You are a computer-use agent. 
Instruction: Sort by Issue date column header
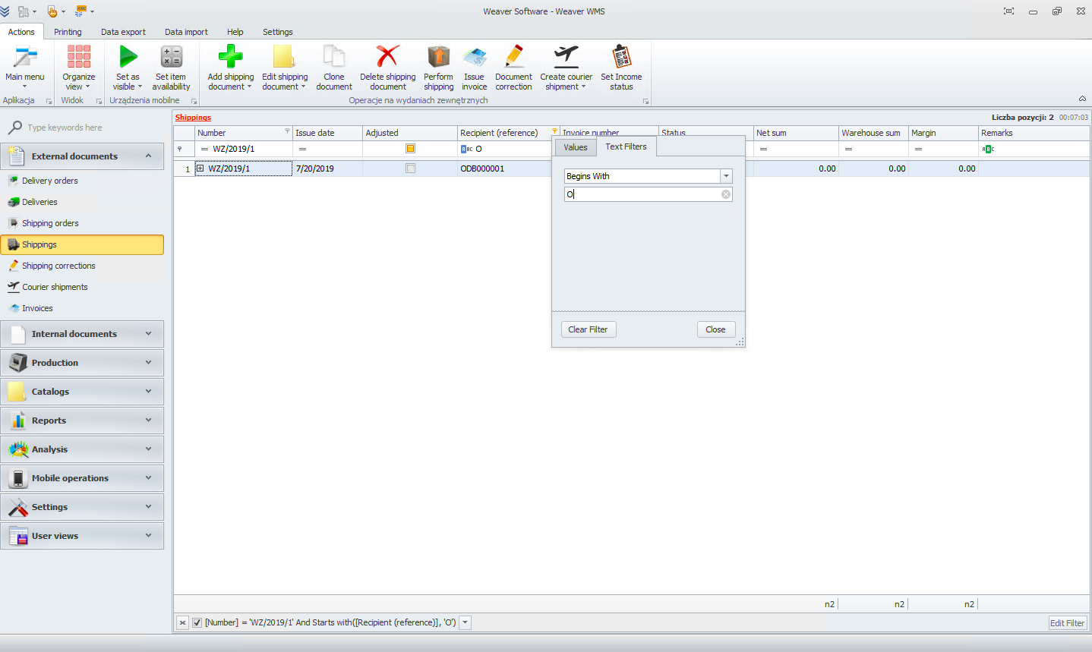327,133
